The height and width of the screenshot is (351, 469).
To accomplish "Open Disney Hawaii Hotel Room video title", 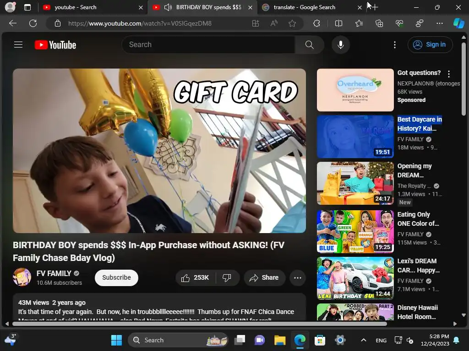I will 417,312.
